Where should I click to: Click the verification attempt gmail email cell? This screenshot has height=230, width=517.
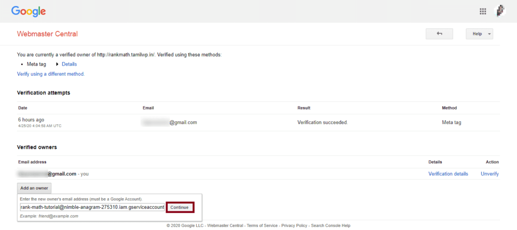169,122
